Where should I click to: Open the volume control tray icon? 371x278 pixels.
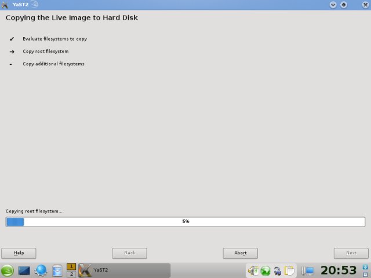(253, 270)
